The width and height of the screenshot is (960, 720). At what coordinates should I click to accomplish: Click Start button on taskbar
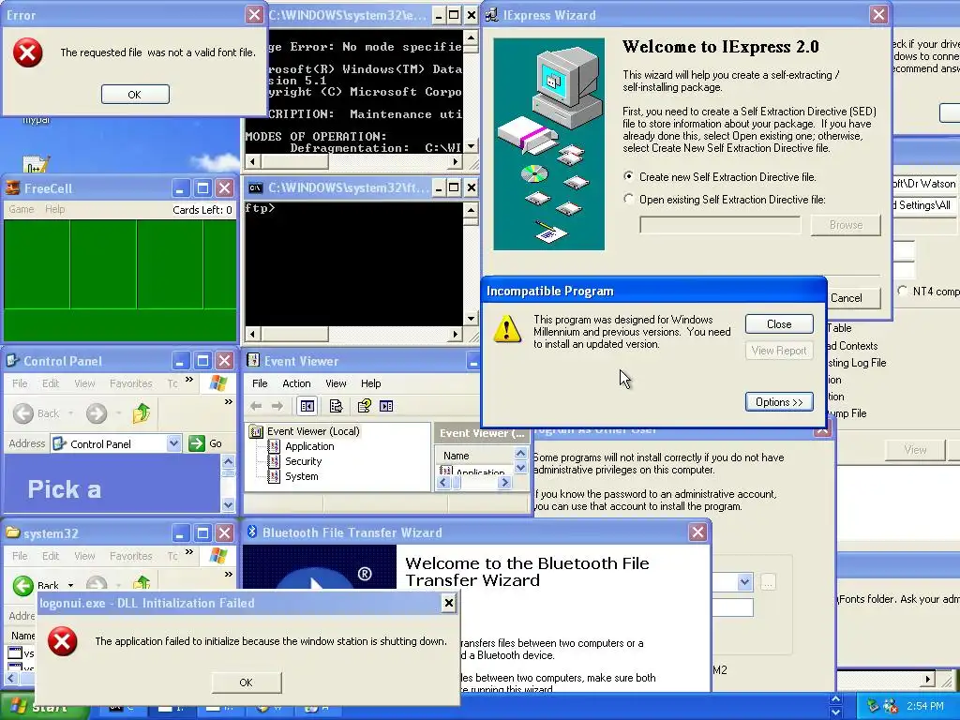point(43,708)
